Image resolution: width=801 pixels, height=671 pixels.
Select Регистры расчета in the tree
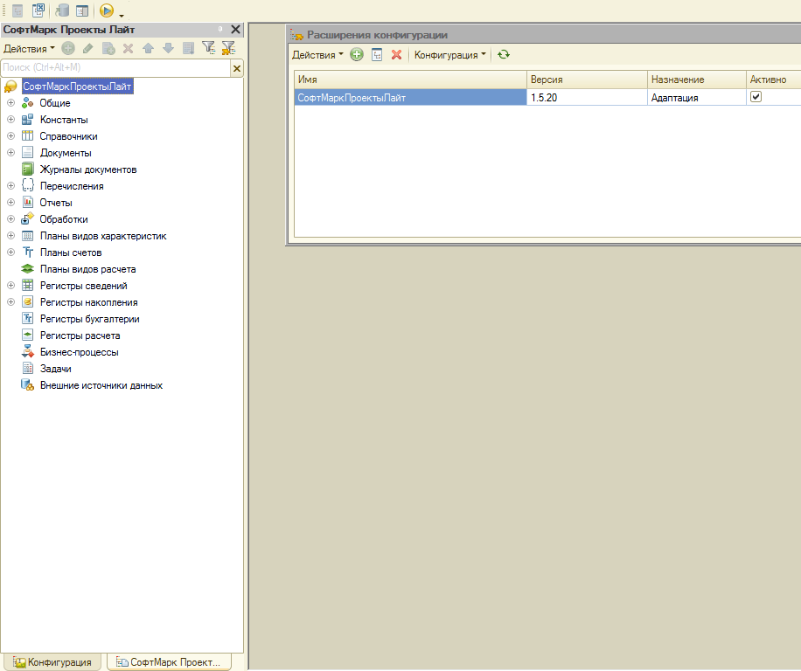coord(80,335)
